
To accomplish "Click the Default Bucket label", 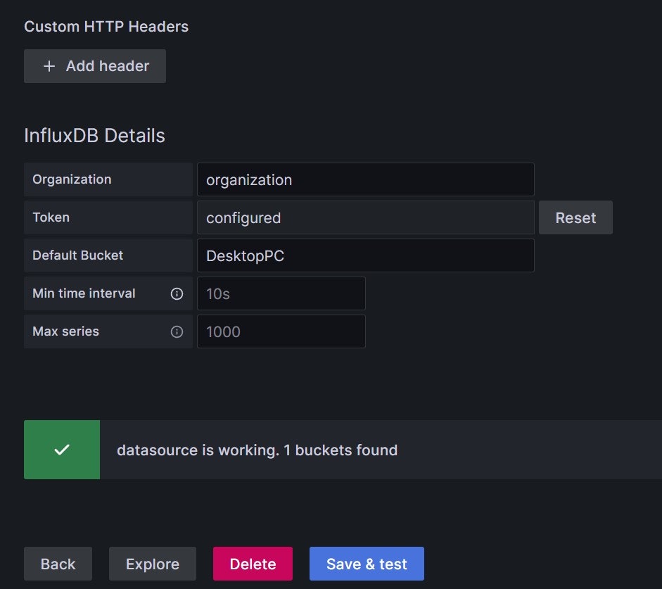I will (x=77, y=255).
